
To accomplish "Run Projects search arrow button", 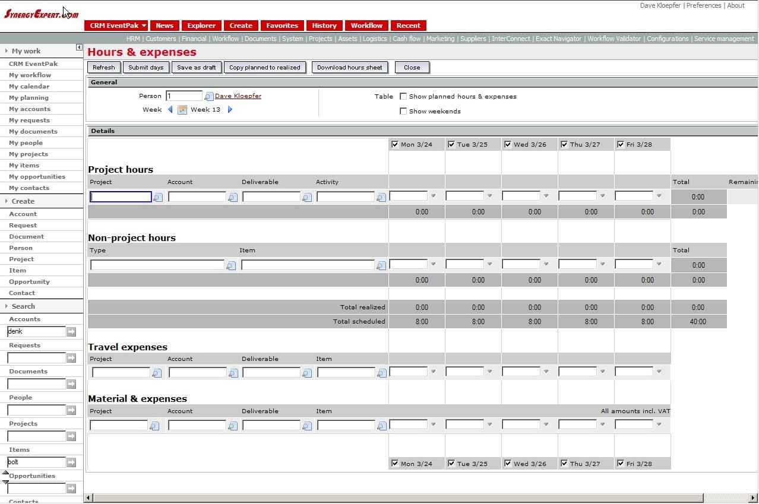I will coord(71,436).
